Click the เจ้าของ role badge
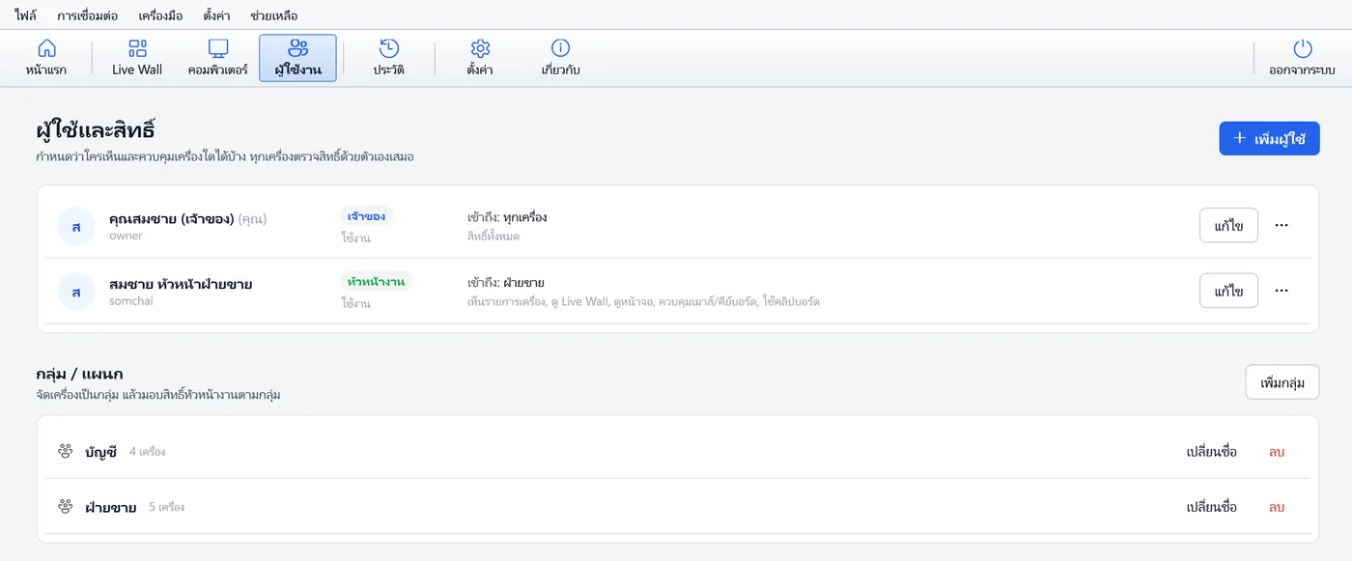Image resolution: width=1352 pixels, height=561 pixels. point(366,216)
